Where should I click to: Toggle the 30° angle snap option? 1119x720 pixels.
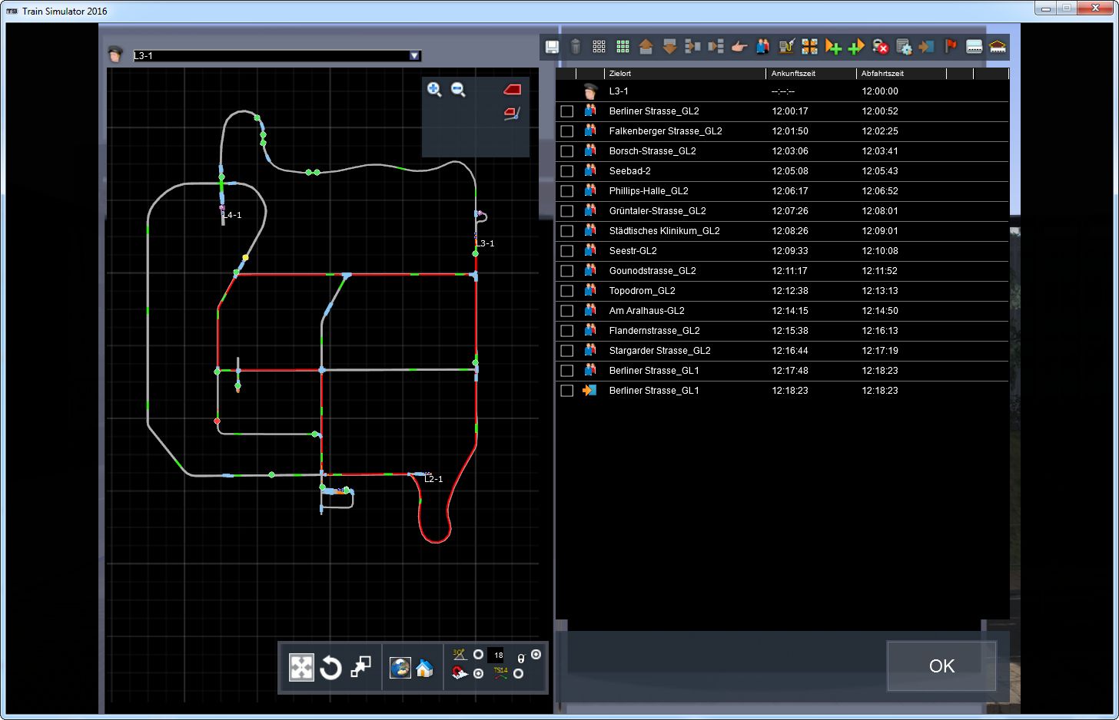click(478, 655)
